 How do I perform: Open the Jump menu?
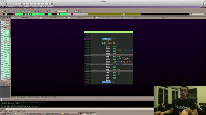8,9
